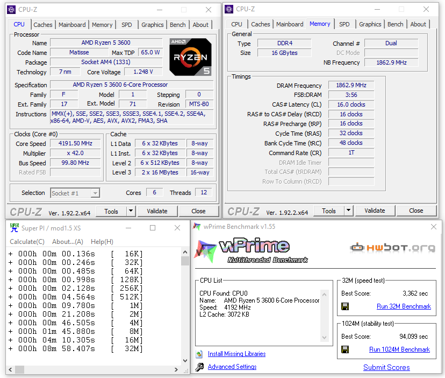This screenshot has width=445, height=378.
Task: Open About tab in right CPU-Z window
Action: click(x=418, y=24)
